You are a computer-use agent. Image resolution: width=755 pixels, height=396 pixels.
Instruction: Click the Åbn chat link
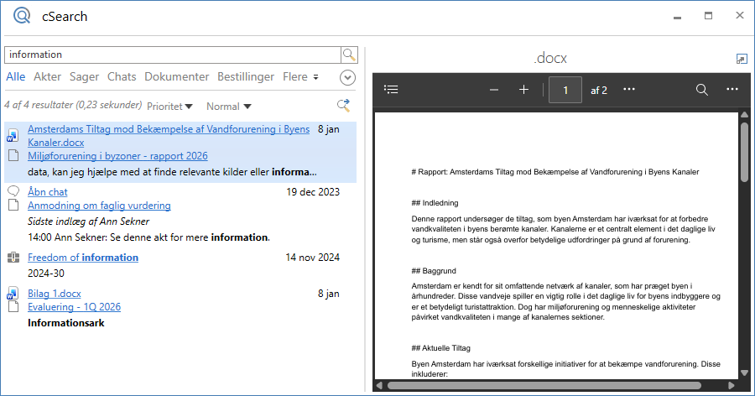coord(48,192)
